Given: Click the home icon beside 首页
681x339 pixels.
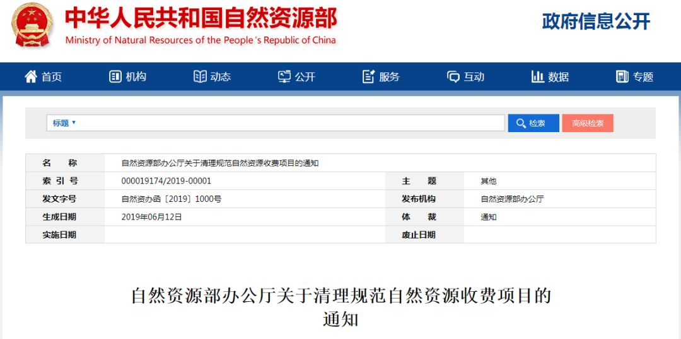Looking at the screenshot, I should (31, 77).
